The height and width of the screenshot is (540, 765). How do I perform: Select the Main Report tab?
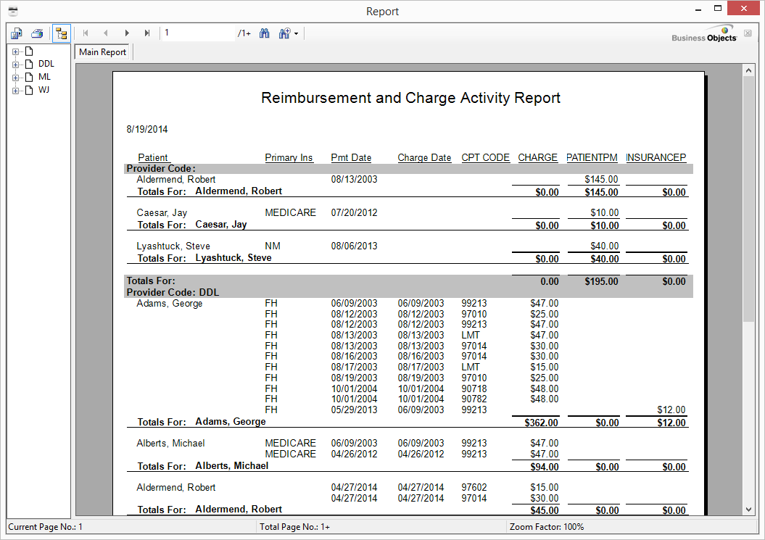click(x=102, y=51)
